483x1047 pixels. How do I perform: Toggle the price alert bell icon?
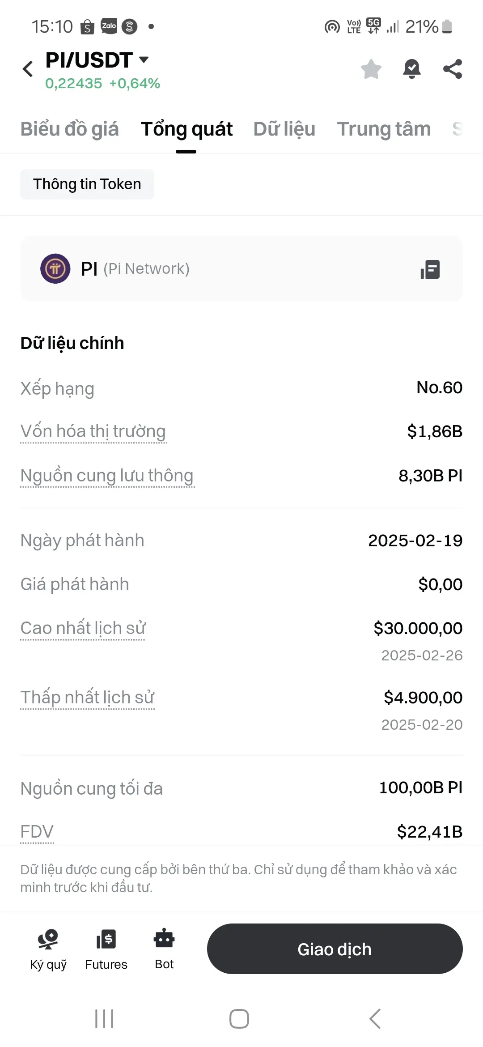pos(412,69)
